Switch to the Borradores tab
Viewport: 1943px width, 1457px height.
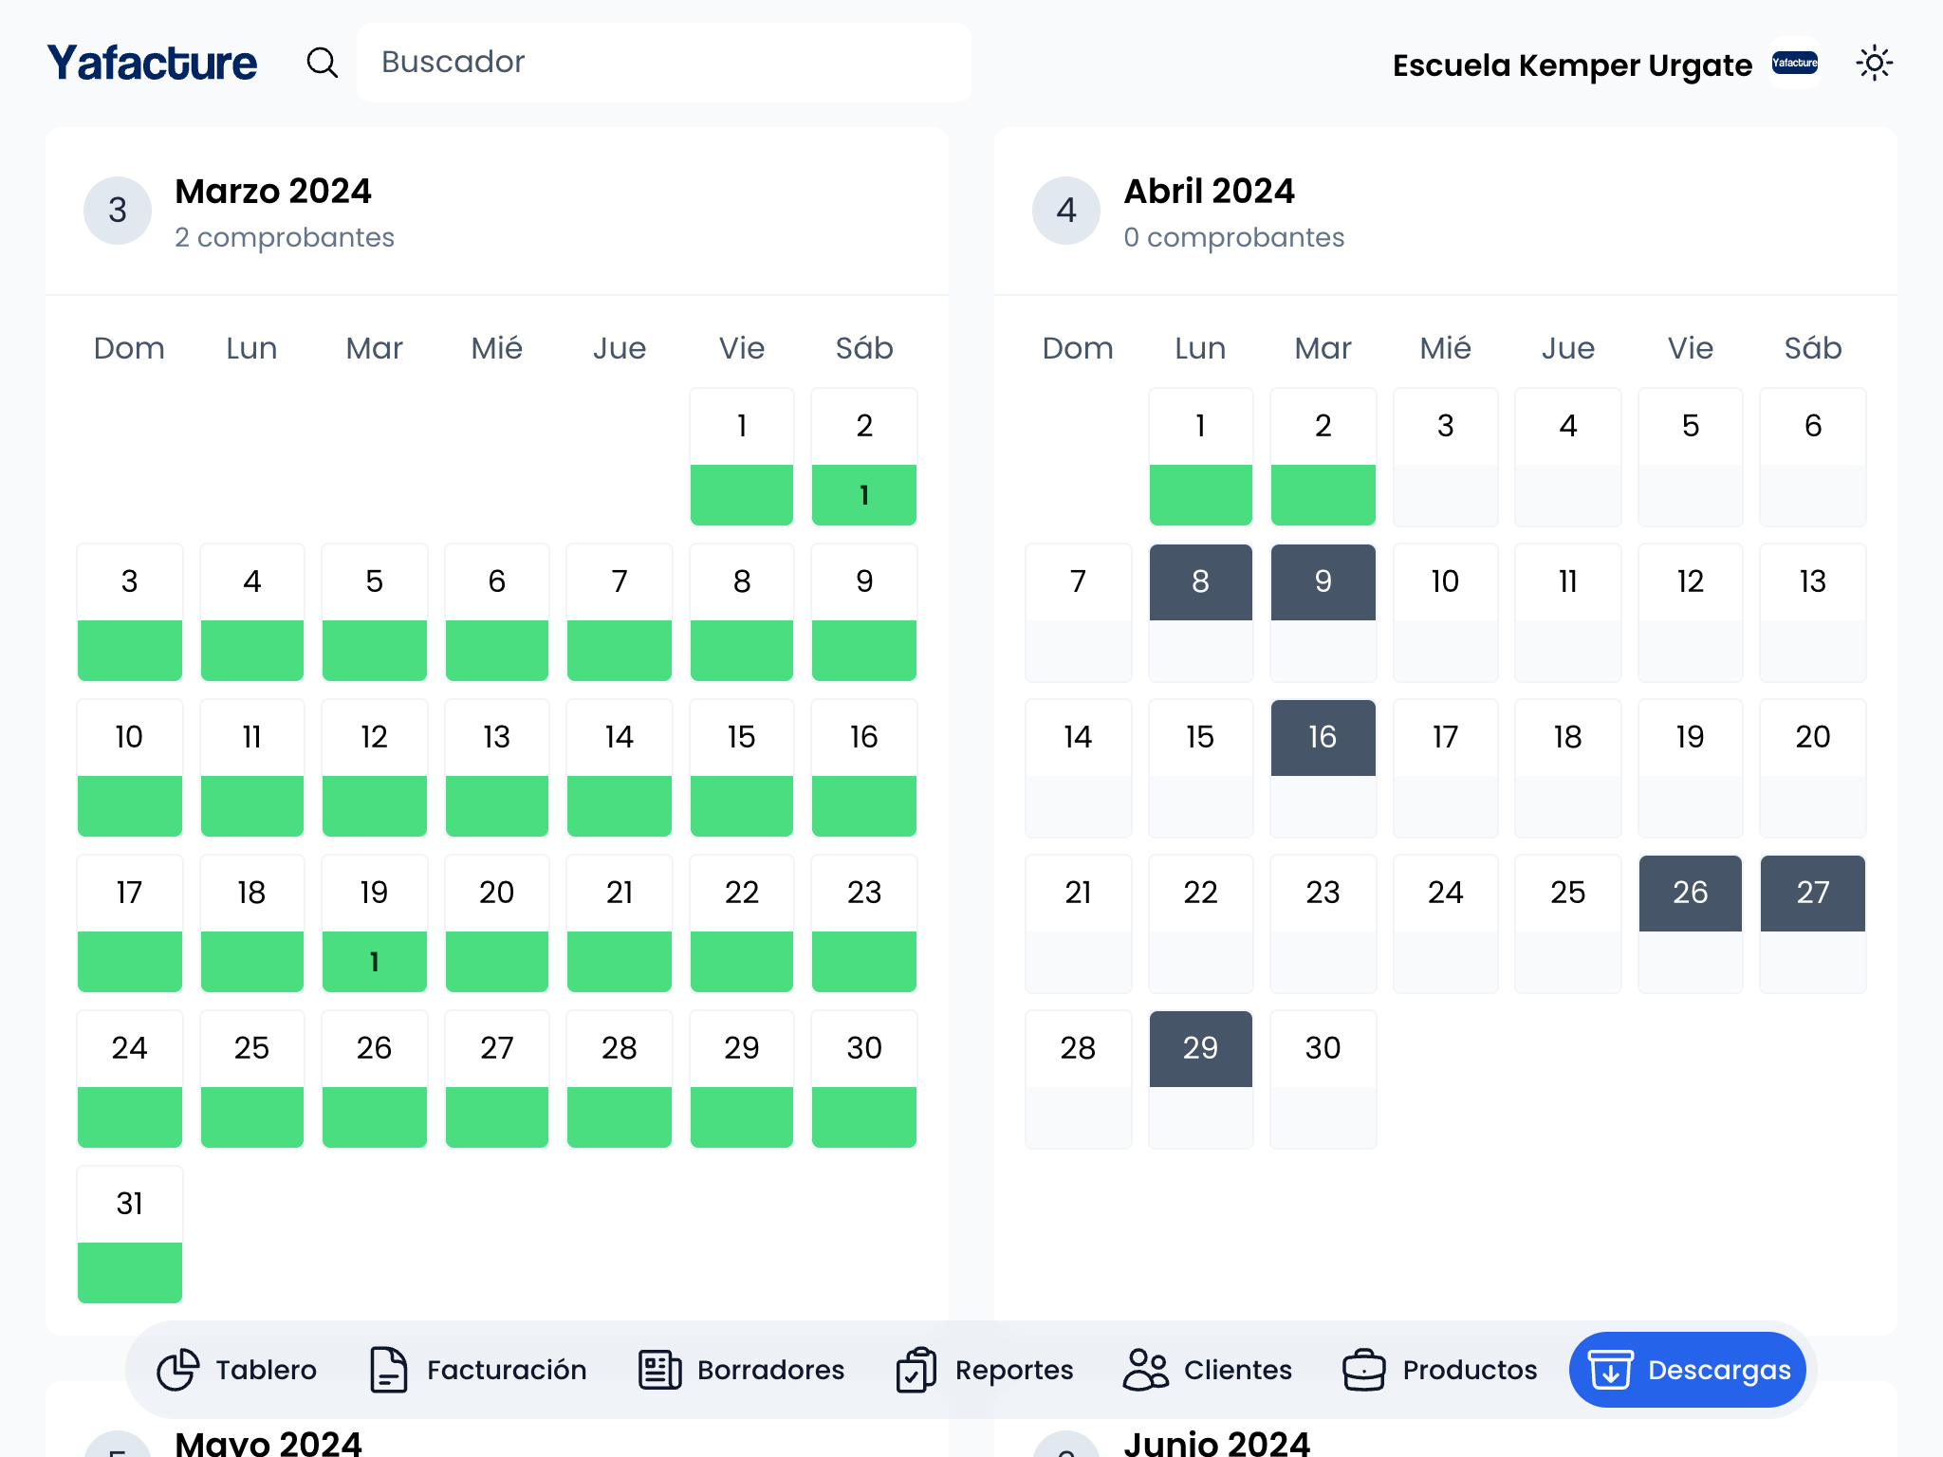(742, 1370)
